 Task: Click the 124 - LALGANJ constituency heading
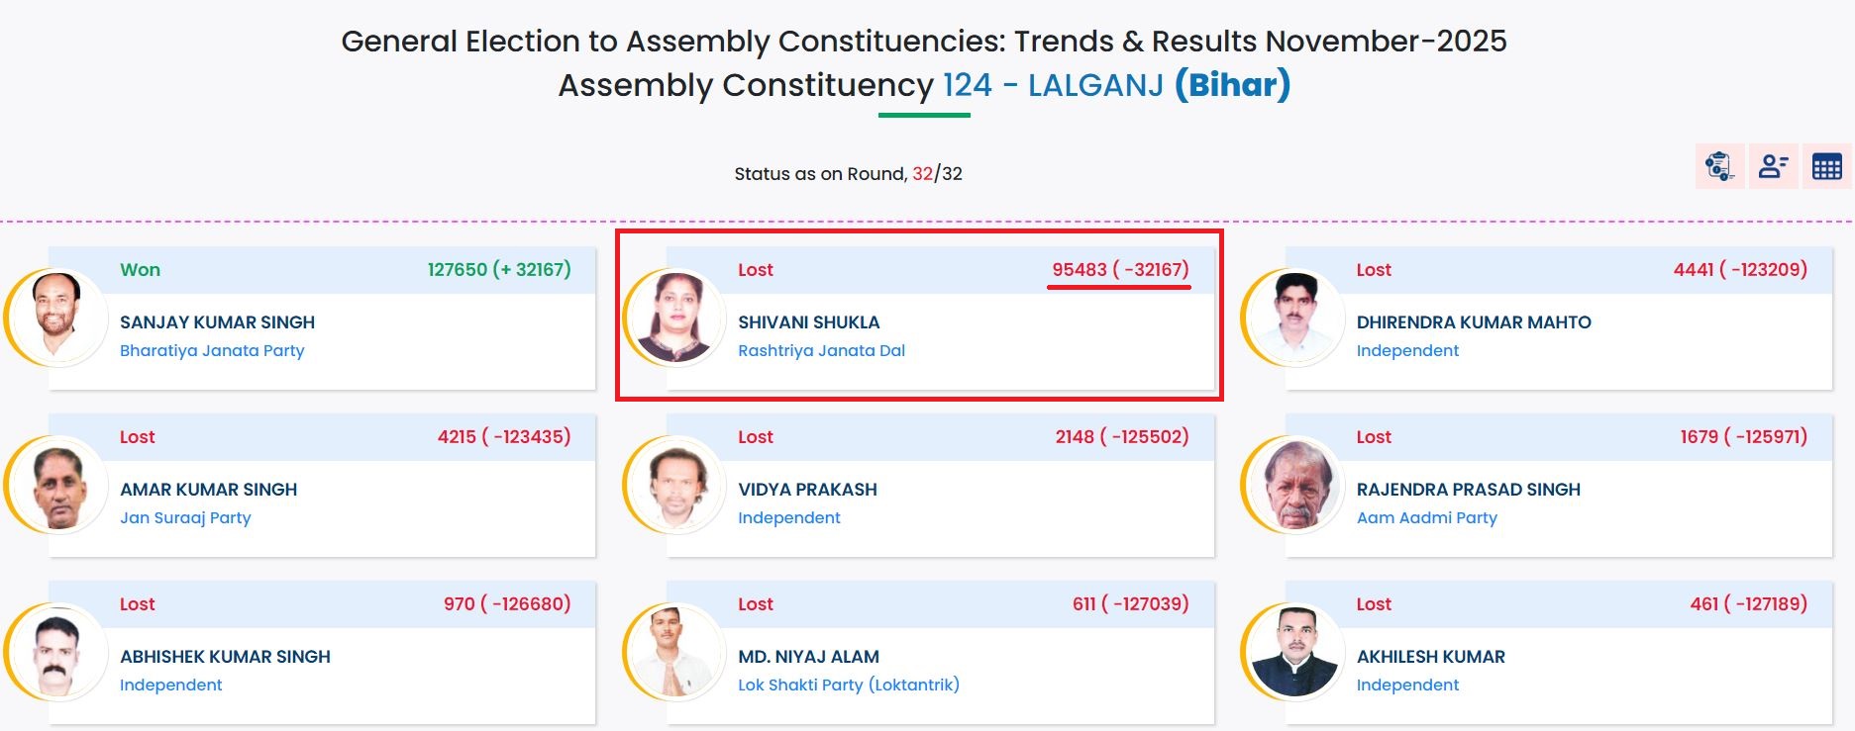coord(1053,85)
